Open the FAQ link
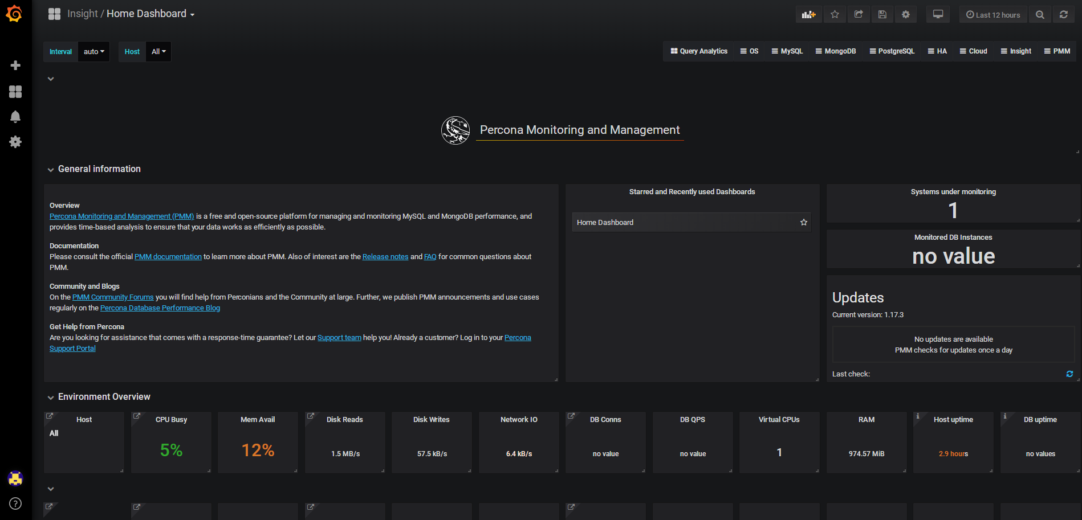This screenshot has height=520, width=1082. click(430, 257)
